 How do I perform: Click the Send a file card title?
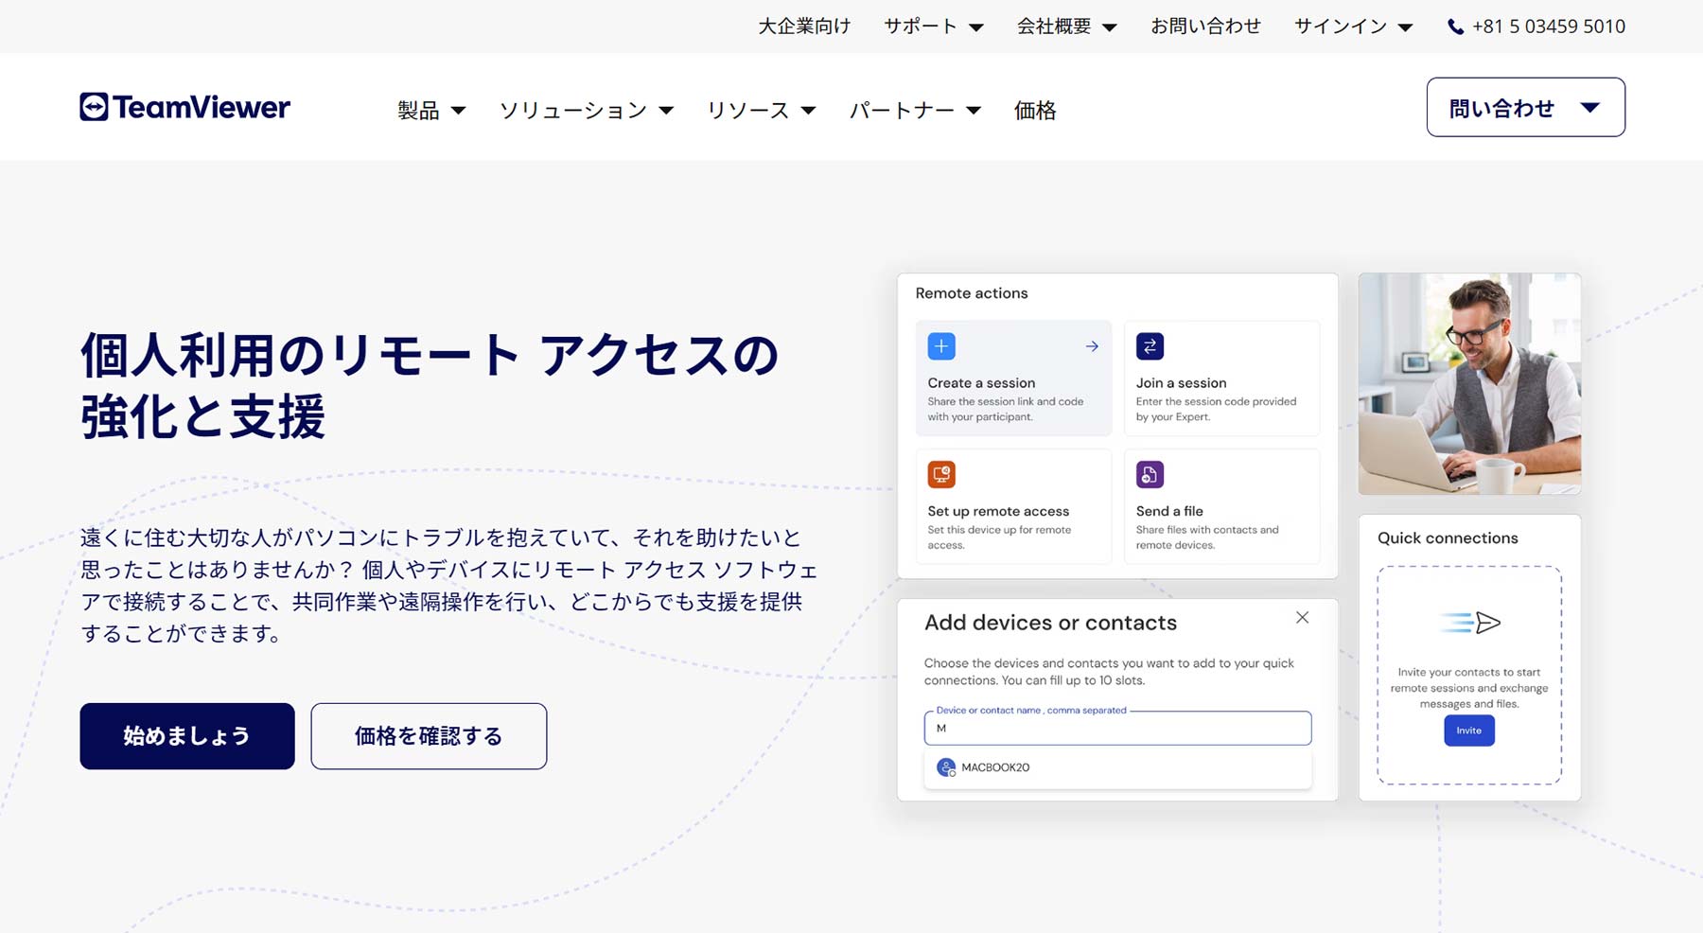(1169, 511)
